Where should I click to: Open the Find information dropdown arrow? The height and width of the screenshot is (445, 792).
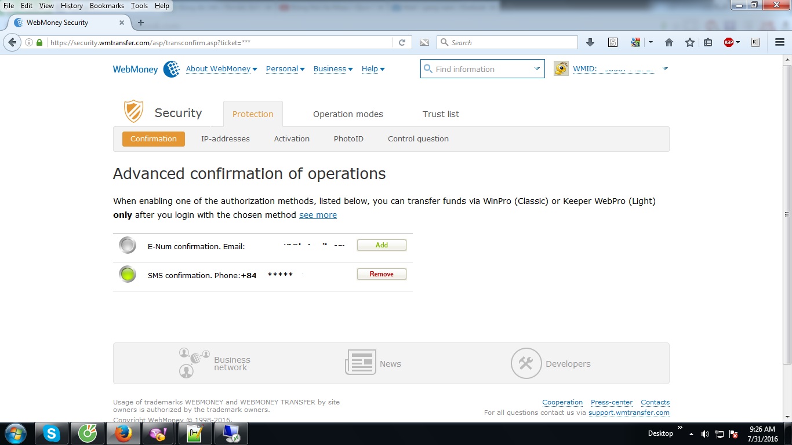click(x=537, y=69)
